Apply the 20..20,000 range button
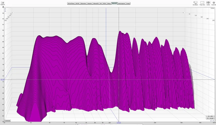This screenshot has height=125, width=216. point(210,118)
